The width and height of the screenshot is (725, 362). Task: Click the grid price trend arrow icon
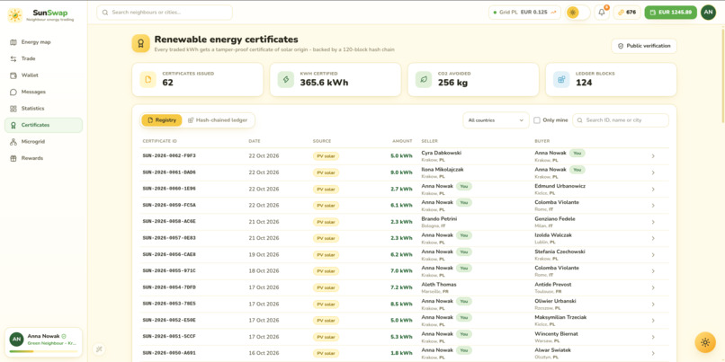[x=554, y=13]
